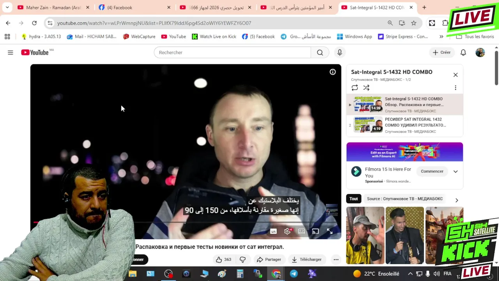Image resolution: width=499 pixels, height=281 pixels.
Task: Open the site information icon in the address bar
Action: point(50,23)
